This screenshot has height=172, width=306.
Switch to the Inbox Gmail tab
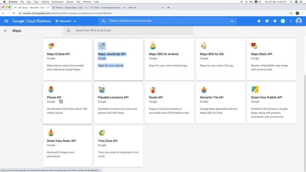pos(107,8)
